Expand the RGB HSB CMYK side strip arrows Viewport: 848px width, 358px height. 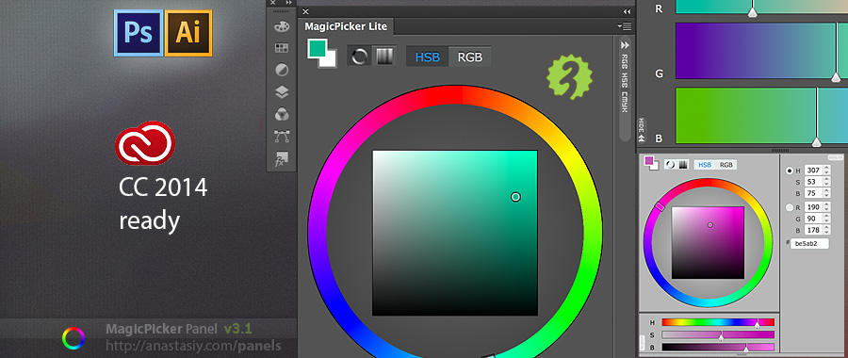(x=626, y=45)
